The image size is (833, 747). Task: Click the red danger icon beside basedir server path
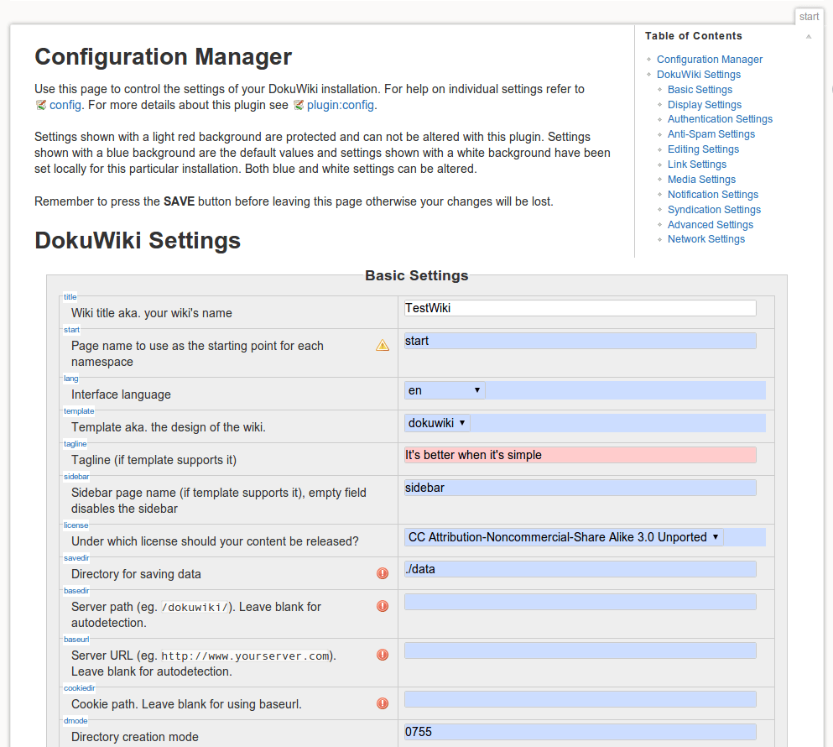(x=383, y=606)
